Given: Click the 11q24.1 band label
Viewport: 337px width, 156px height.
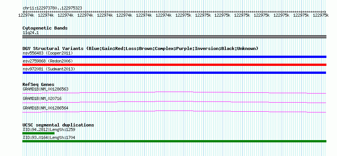Looking at the screenshot, I should [x=31, y=33].
